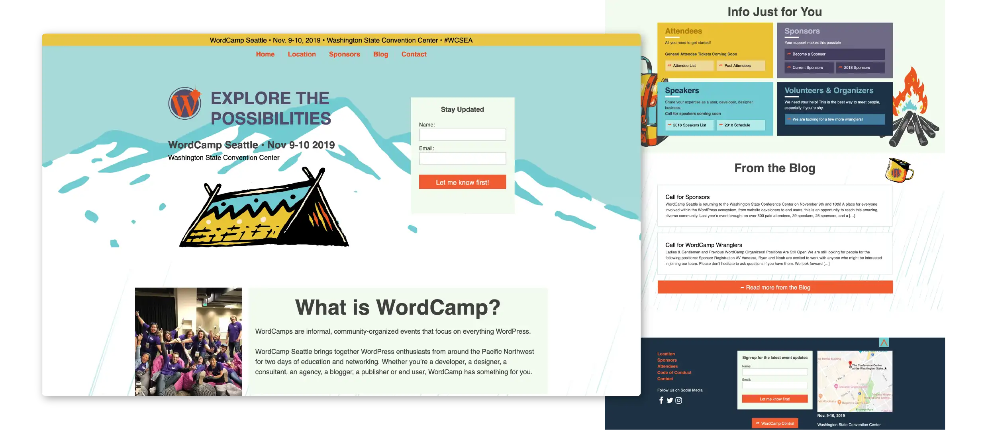988x430 pixels.
Task: Click the Sponsors menu item
Action: click(345, 54)
